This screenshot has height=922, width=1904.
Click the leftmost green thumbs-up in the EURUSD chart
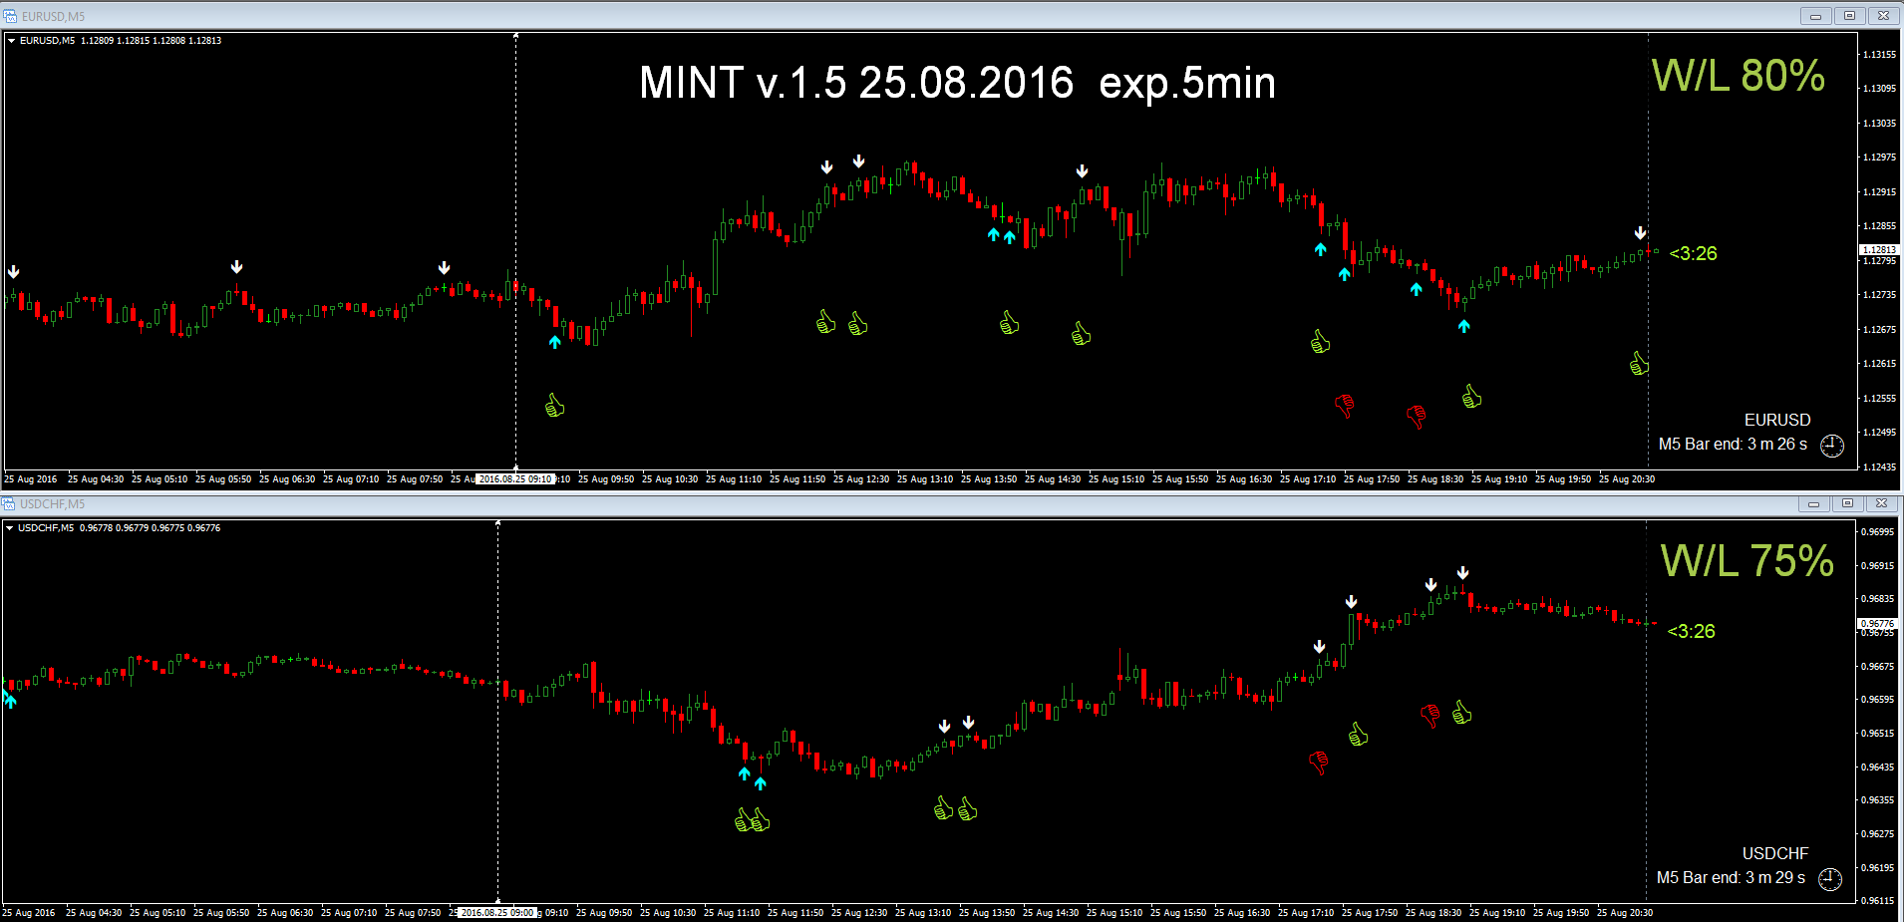pos(555,406)
